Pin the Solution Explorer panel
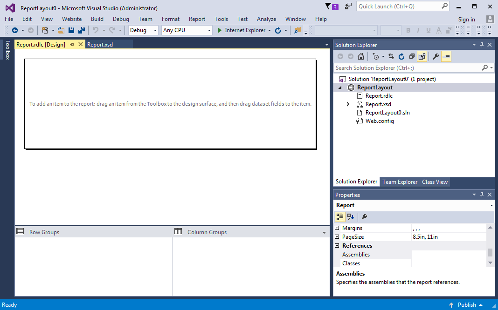The image size is (498, 310). (482, 45)
